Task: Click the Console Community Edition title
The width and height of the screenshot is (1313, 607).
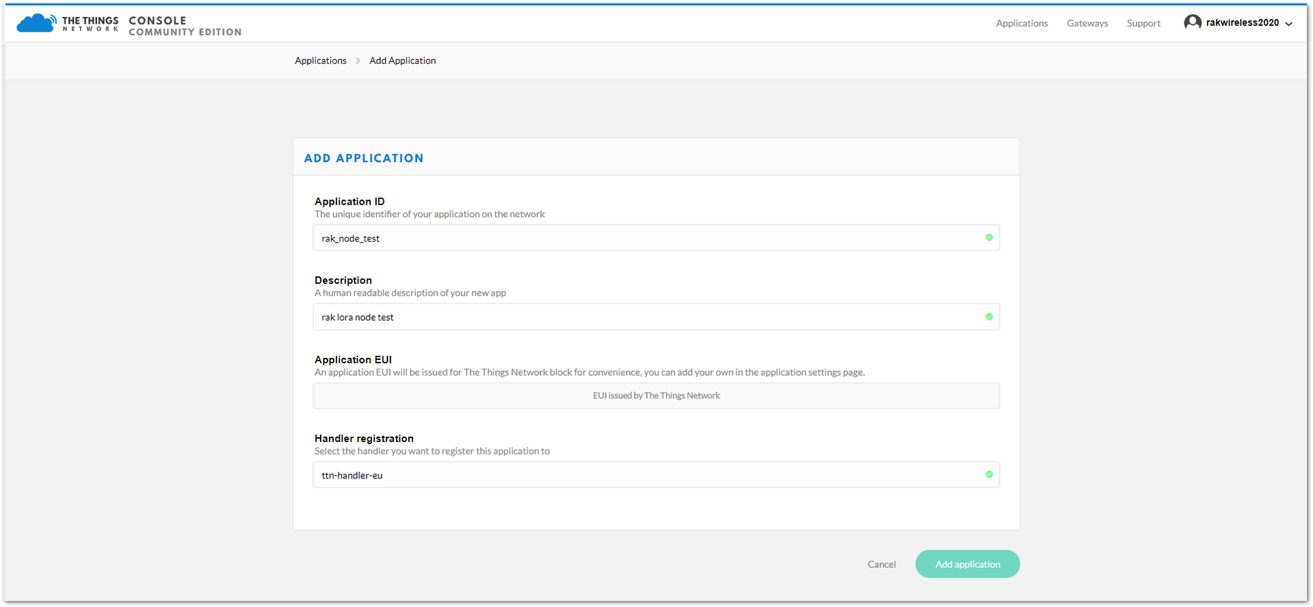Action: (185, 26)
